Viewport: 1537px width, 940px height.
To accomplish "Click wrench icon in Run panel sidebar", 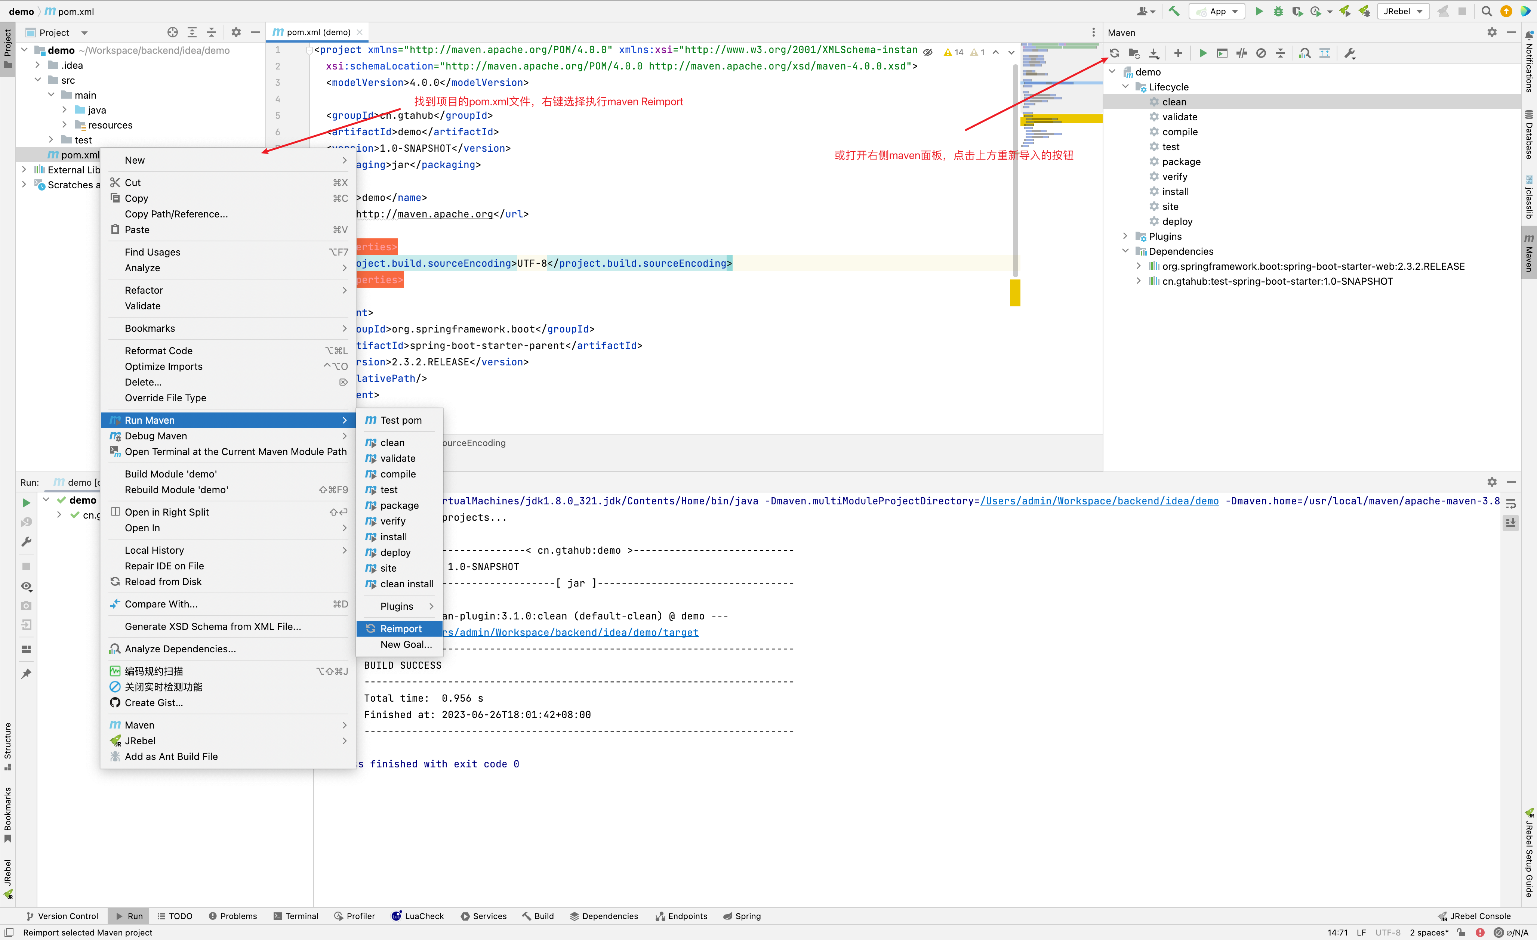I will (x=26, y=542).
